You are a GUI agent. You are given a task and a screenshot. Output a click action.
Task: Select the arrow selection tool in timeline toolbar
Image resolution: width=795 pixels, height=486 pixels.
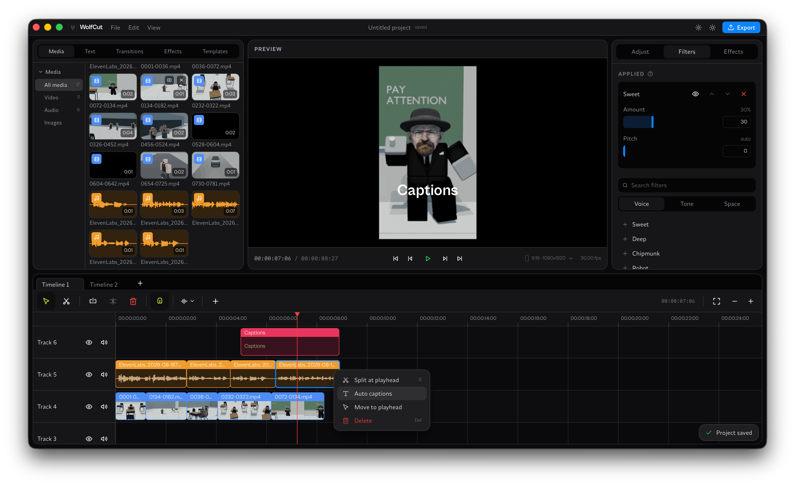(x=46, y=301)
